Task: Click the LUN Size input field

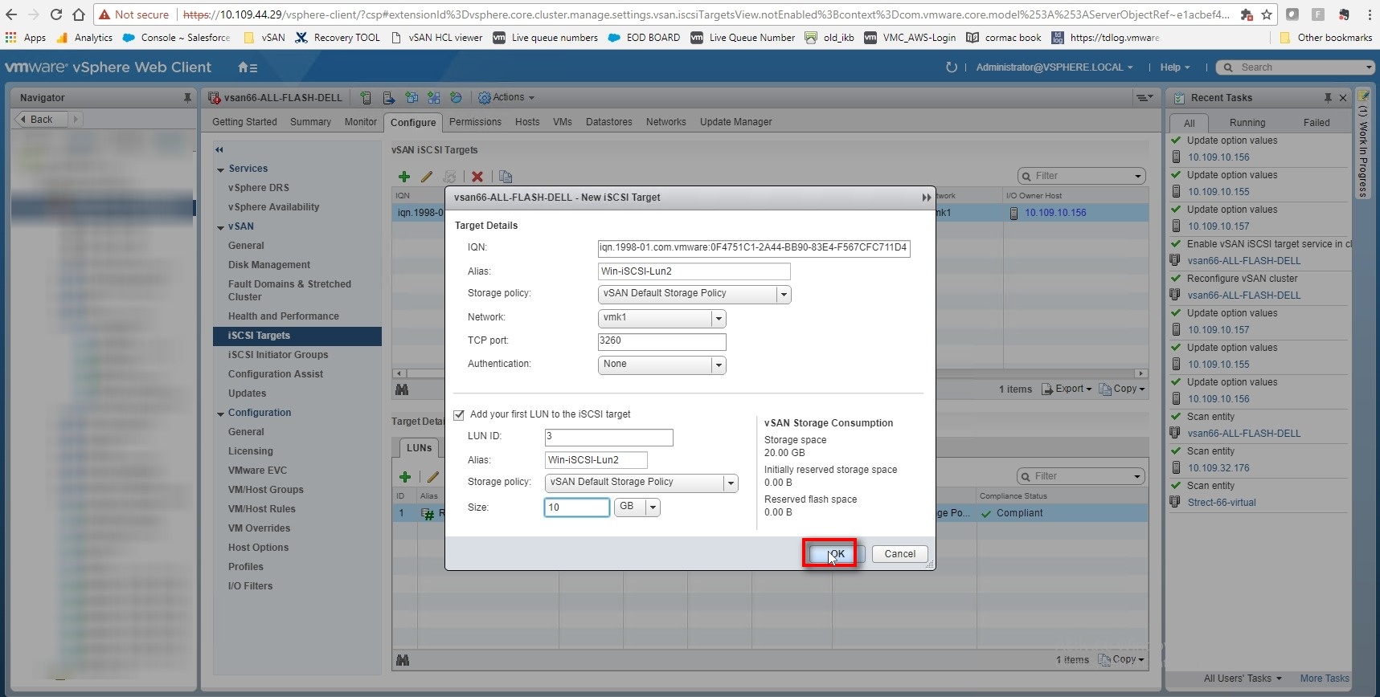Action: pyautogui.click(x=576, y=507)
